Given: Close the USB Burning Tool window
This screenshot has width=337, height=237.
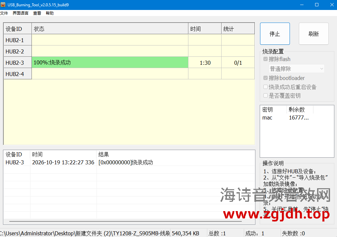Looking at the screenshot, I should [x=332, y=5].
